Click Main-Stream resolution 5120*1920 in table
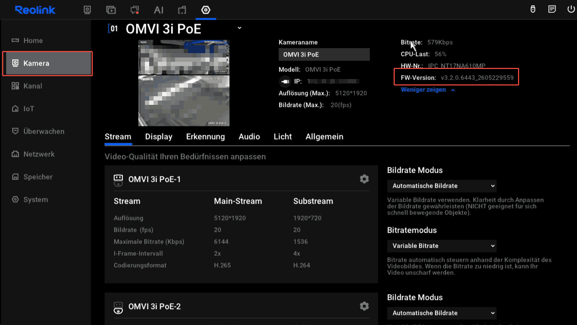 230,218
